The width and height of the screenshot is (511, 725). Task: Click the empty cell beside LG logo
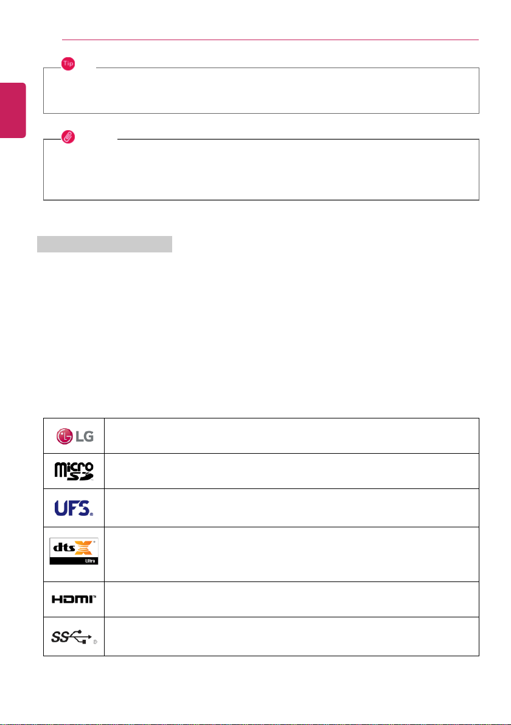(291, 435)
